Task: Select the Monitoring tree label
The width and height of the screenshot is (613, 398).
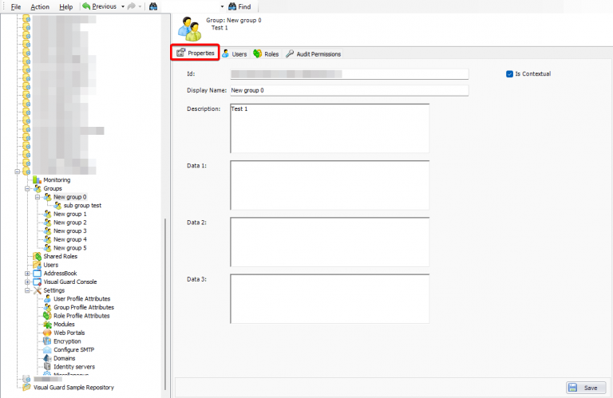Action: [57, 179]
